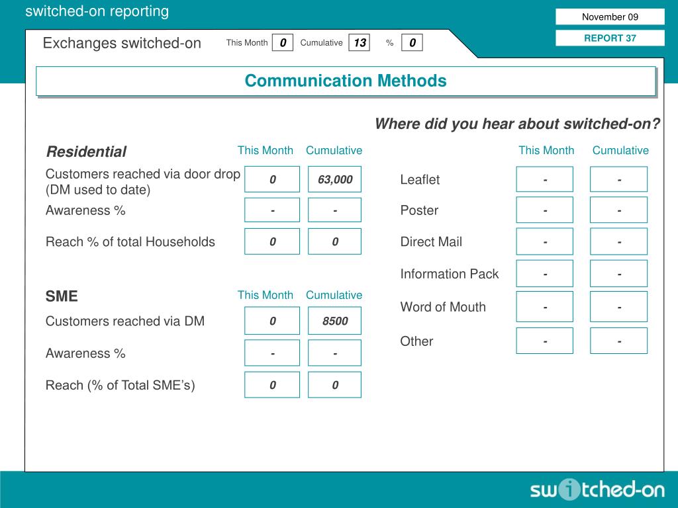The width and height of the screenshot is (678, 508).
Task: Click SME Awareness % Cumulative box
Action: click(x=334, y=353)
